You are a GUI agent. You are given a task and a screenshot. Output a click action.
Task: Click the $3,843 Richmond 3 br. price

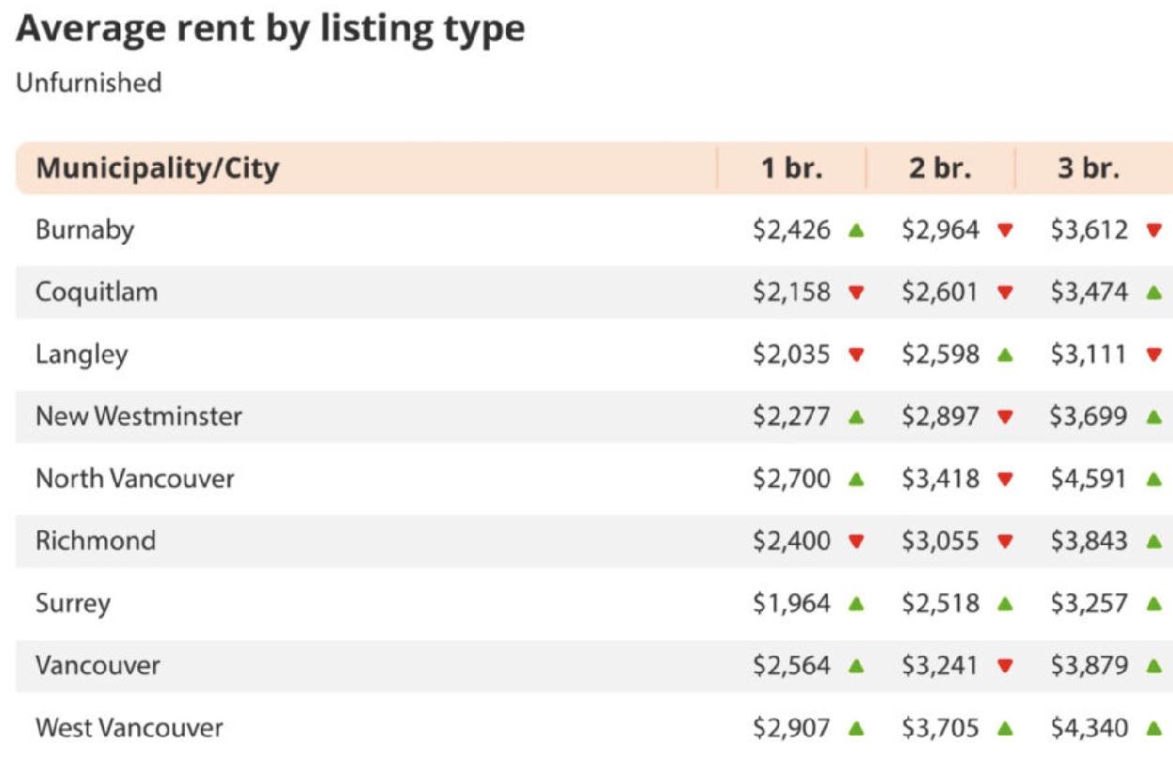(x=1089, y=541)
